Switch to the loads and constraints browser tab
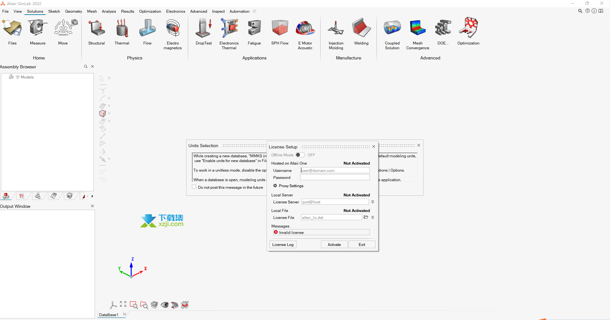The width and height of the screenshot is (610, 320). click(x=22, y=196)
